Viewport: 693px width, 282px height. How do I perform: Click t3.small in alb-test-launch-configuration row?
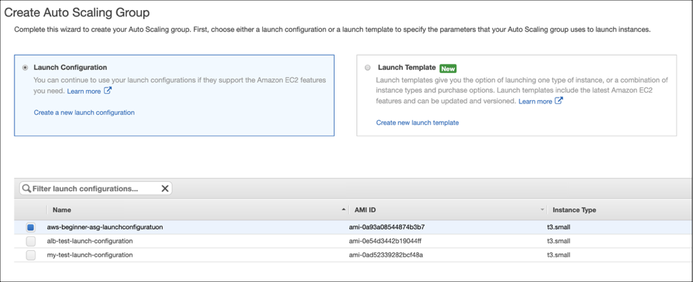558,241
